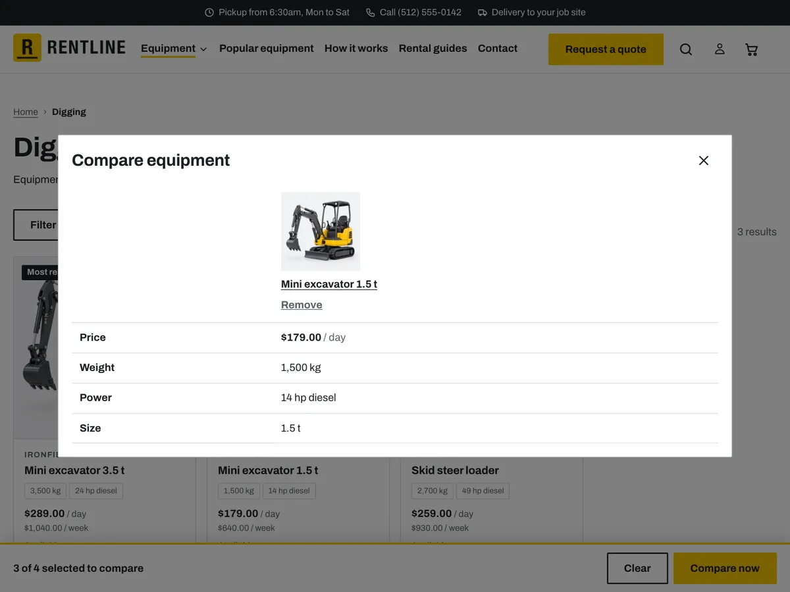This screenshot has height=592, width=790.
Task: Click the Power row label
Action: click(x=95, y=398)
